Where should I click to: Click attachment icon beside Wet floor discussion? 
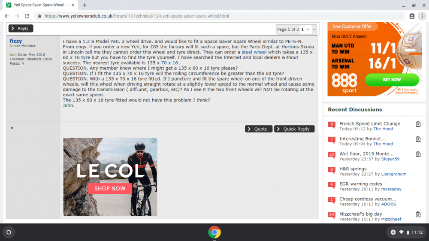[418, 154]
